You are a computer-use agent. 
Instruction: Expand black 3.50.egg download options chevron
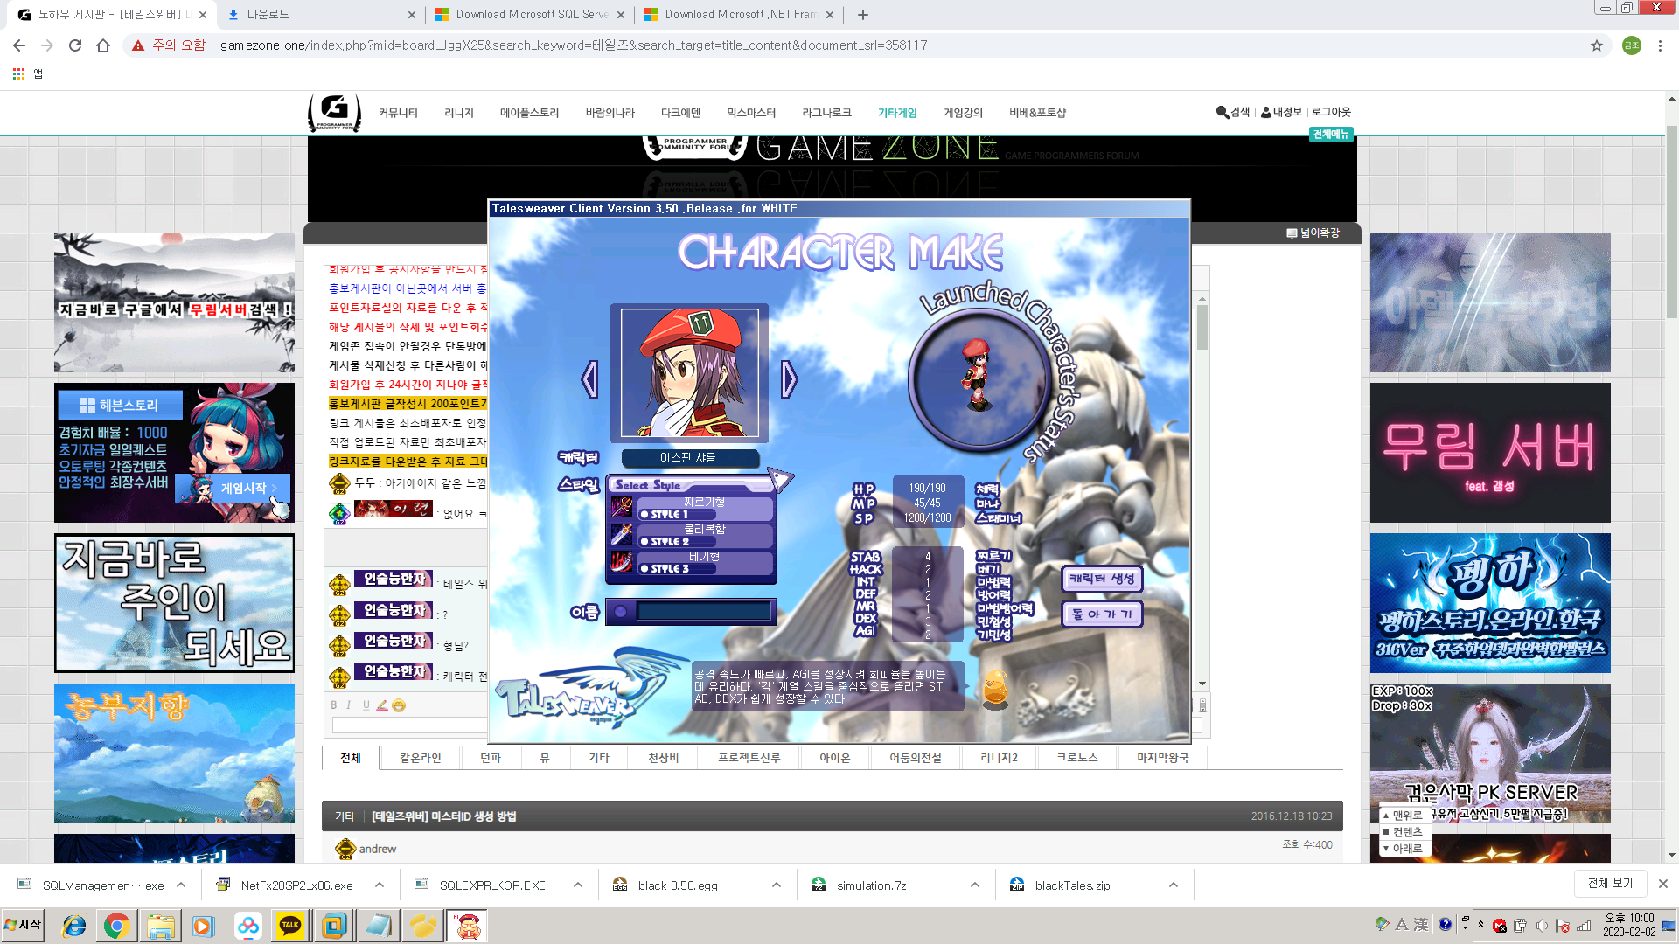[x=777, y=885]
